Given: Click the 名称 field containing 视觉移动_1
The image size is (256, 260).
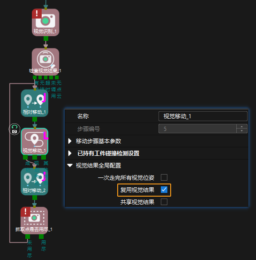Looking at the screenshot, I should pyautogui.click(x=203, y=116).
